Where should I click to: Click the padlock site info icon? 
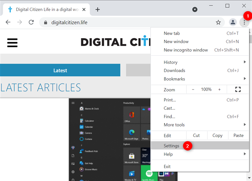point(45,22)
